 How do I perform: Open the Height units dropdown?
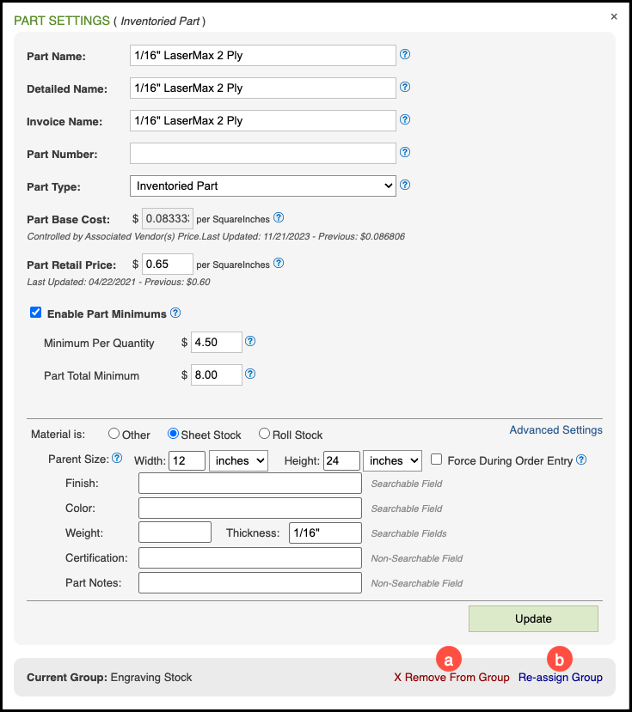click(392, 461)
